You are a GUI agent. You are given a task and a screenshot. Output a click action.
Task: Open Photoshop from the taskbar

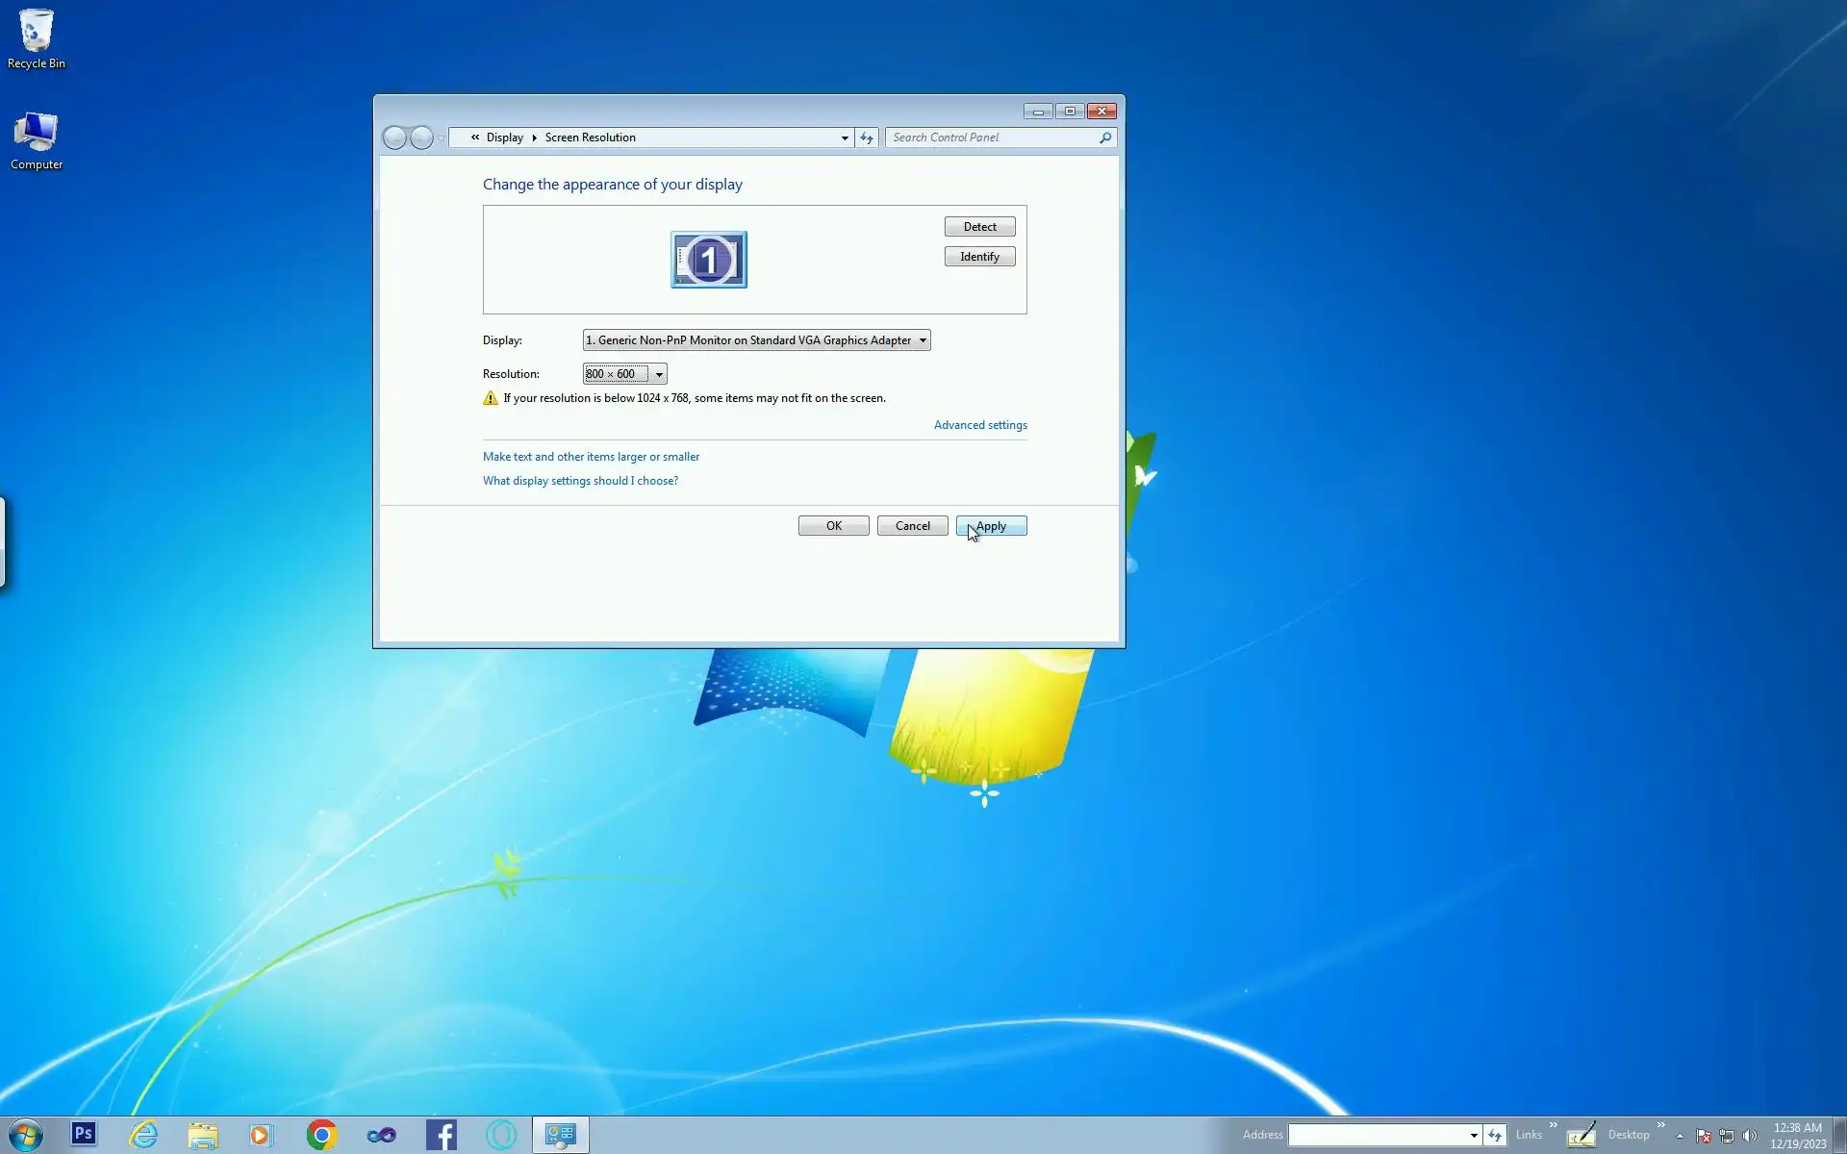point(84,1135)
